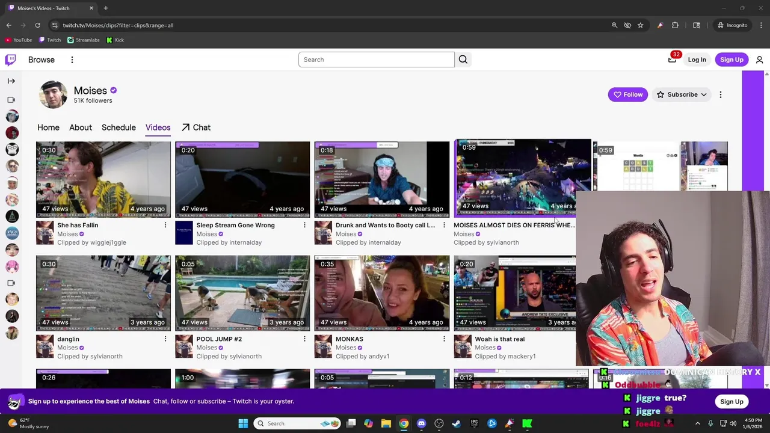This screenshot has width=770, height=433.
Task: Click Sign Up in top navigation
Action: pyautogui.click(x=731, y=60)
